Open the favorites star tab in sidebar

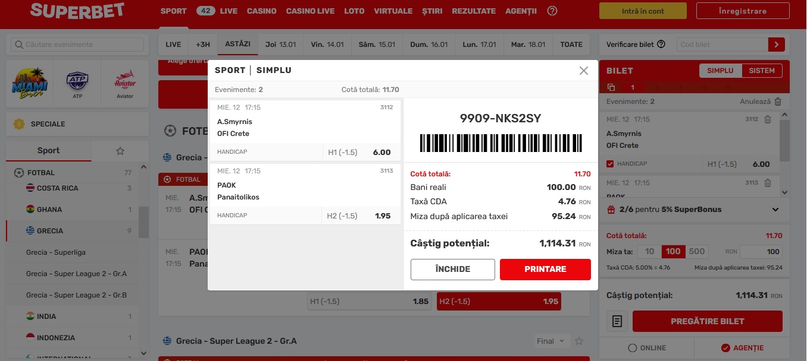(120, 151)
